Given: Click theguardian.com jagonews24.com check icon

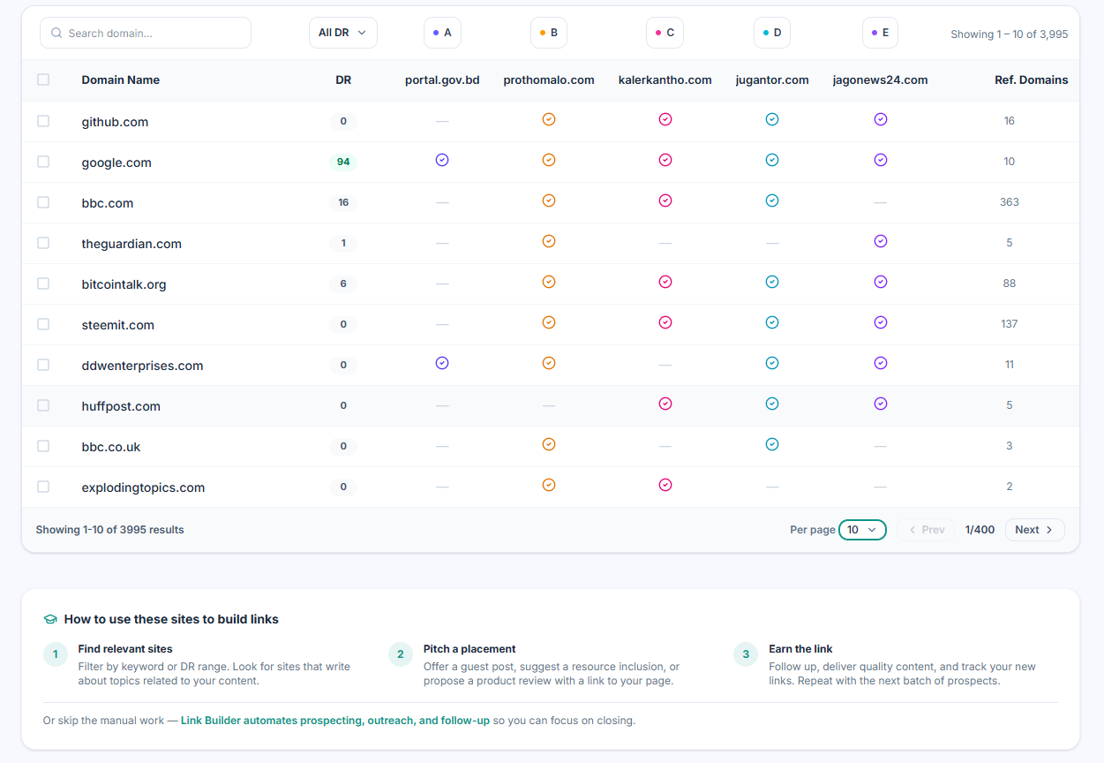Looking at the screenshot, I should coord(880,241).
